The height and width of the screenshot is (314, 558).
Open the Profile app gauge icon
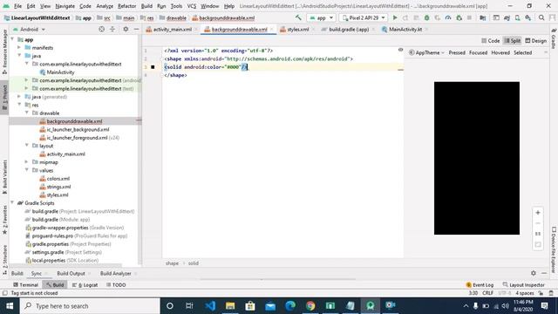tap(448, 17)
